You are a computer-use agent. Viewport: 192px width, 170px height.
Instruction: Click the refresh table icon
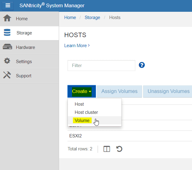119,149
